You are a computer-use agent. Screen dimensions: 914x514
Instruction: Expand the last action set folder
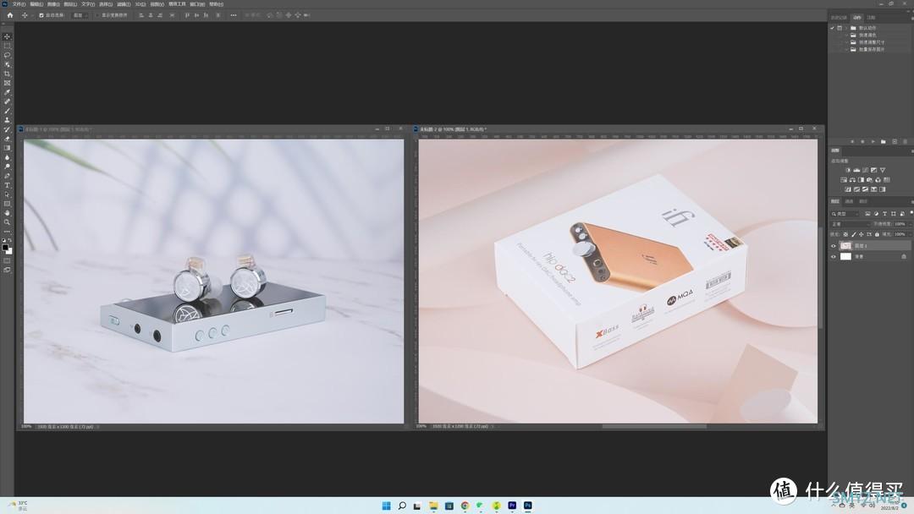point(846,50)
